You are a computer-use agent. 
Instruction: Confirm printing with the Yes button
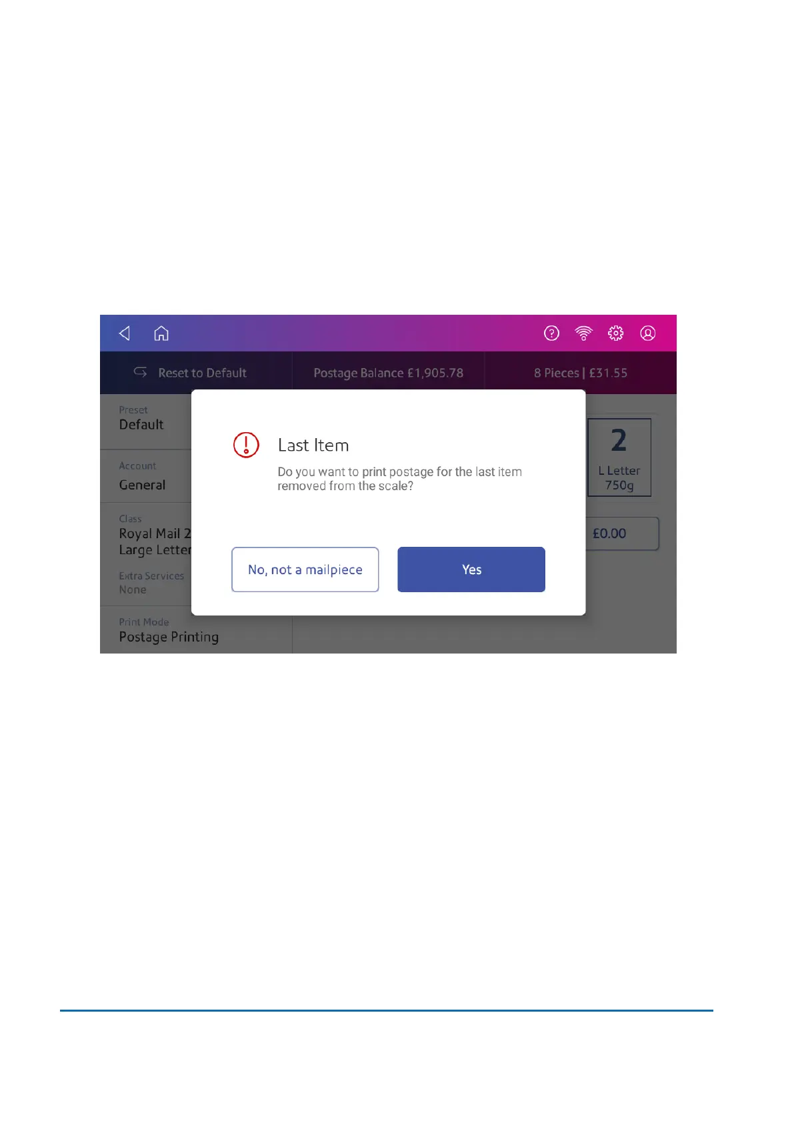coord(471,570)
